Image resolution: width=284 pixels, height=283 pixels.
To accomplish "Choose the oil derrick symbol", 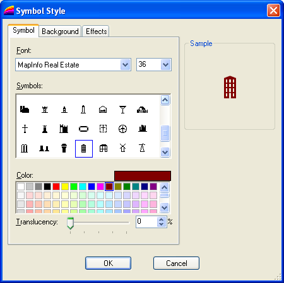I will point(143,147).
